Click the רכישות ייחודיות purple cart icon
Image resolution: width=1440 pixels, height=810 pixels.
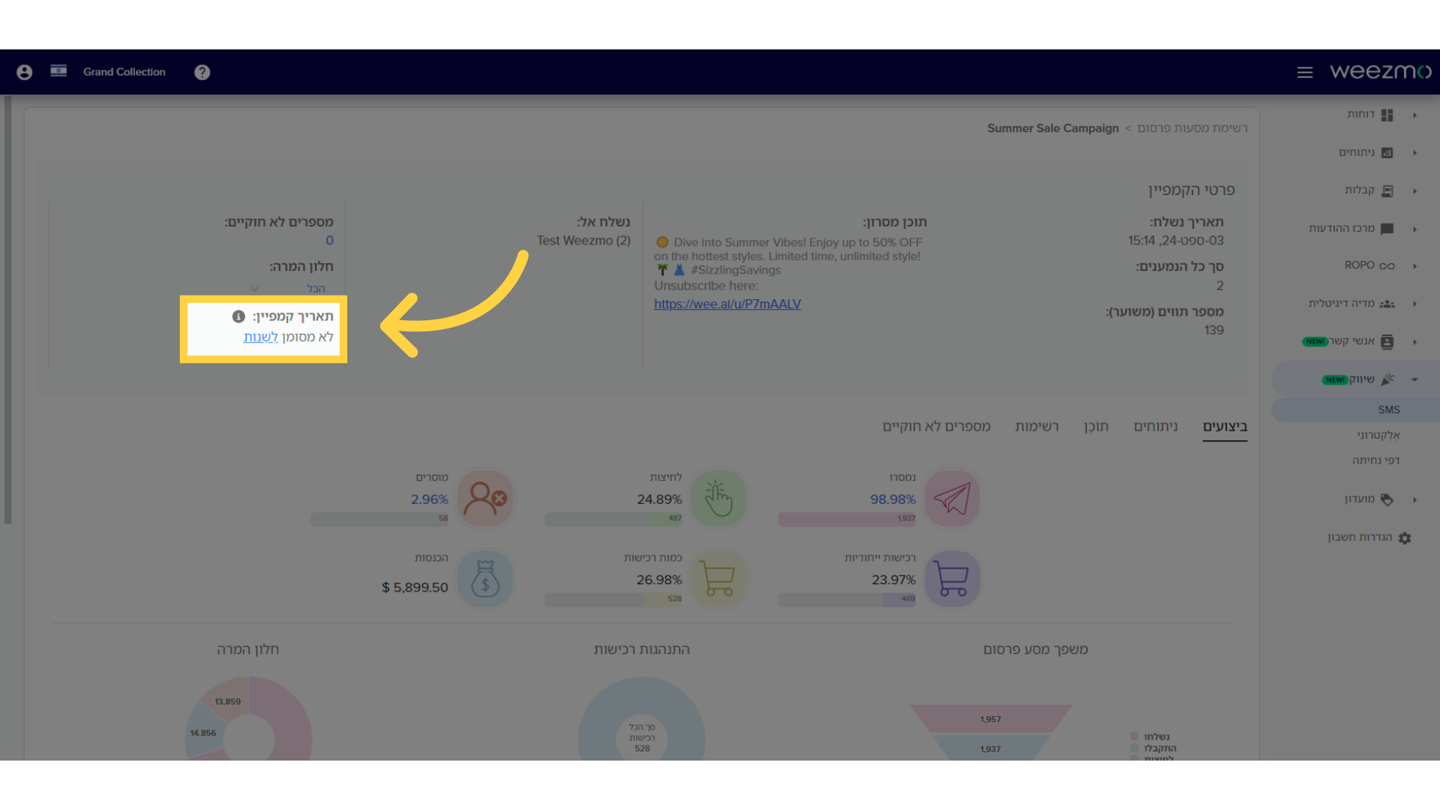(952, 578)
